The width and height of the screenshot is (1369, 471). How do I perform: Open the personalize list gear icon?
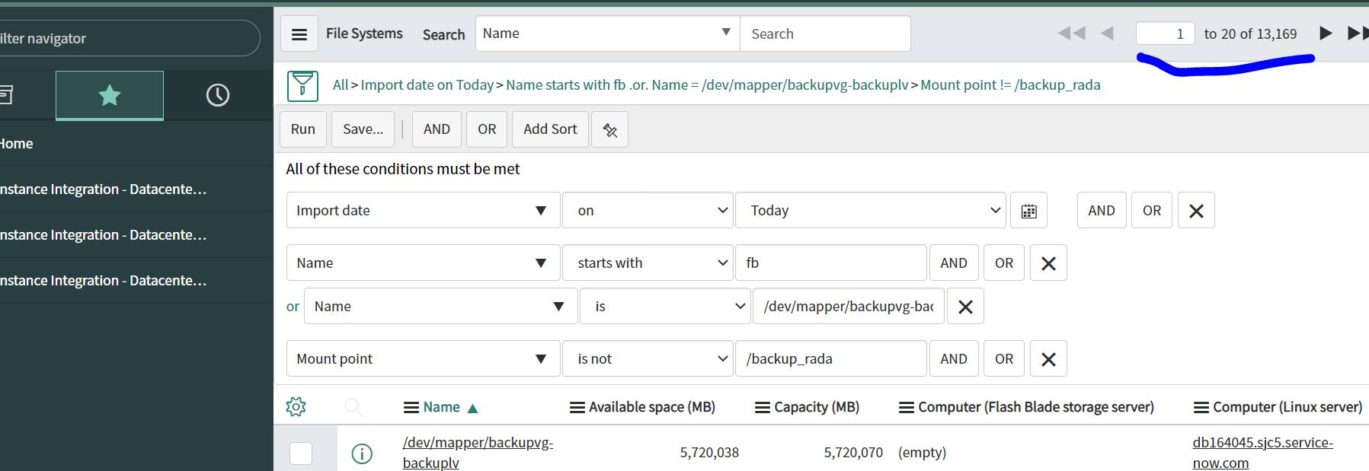pos(296,407)
